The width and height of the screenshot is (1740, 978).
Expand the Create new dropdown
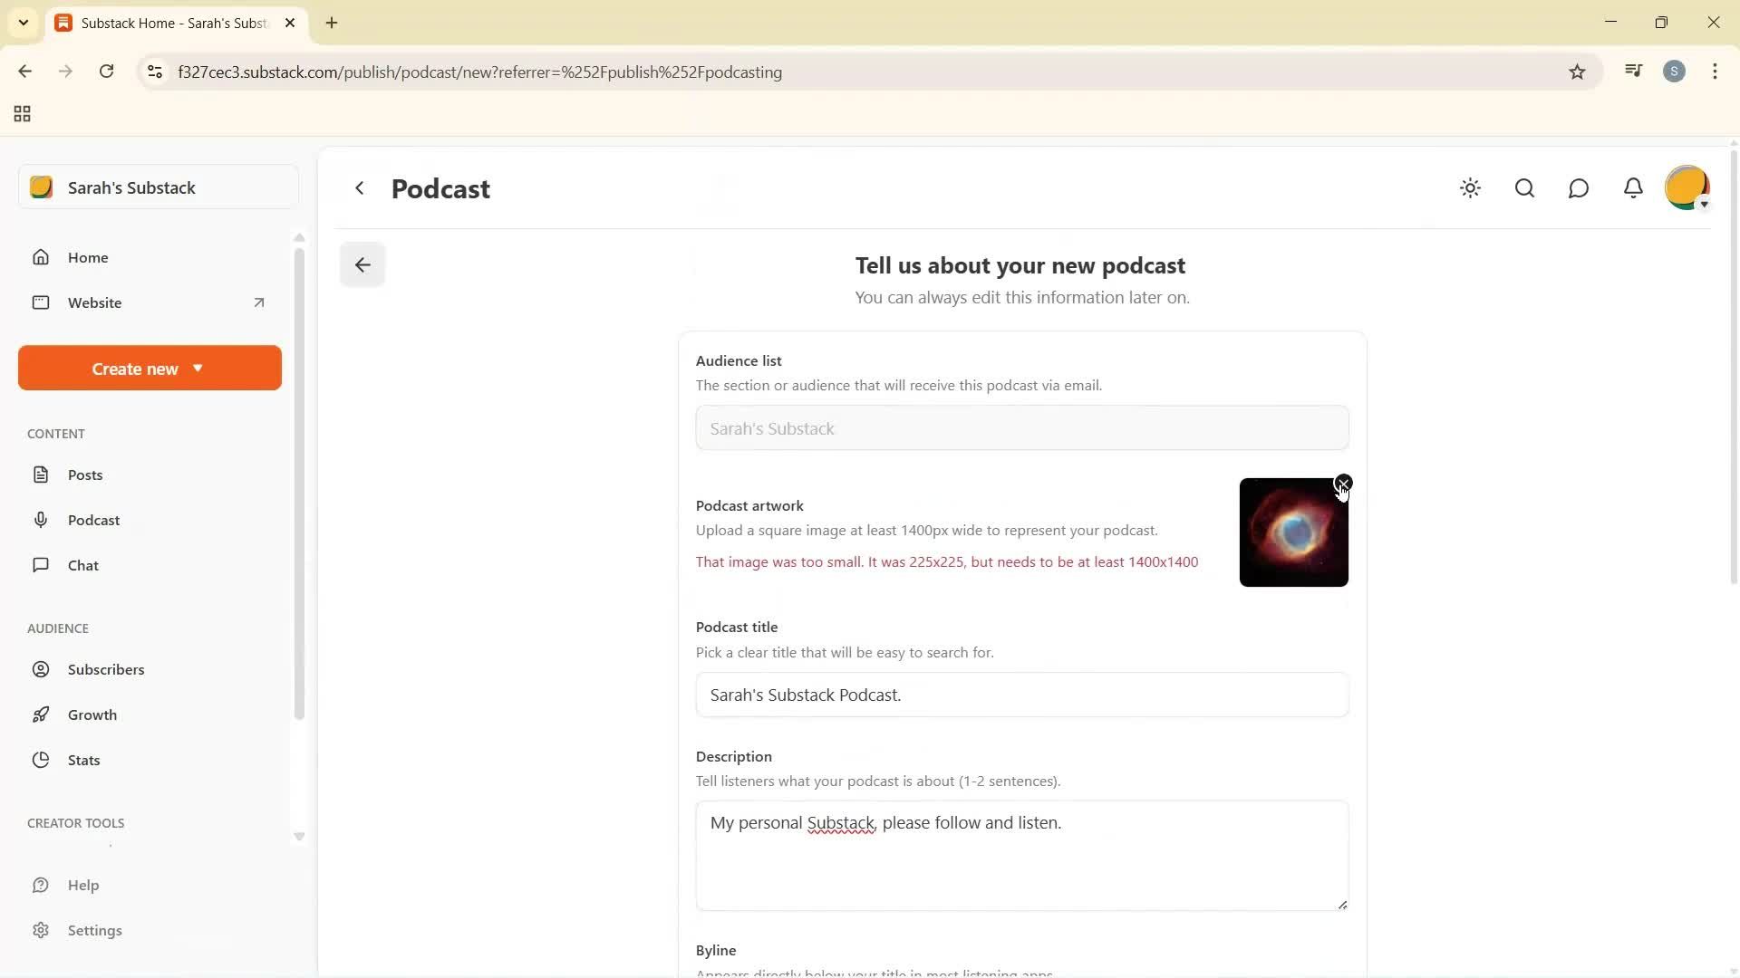click(149, 368)
